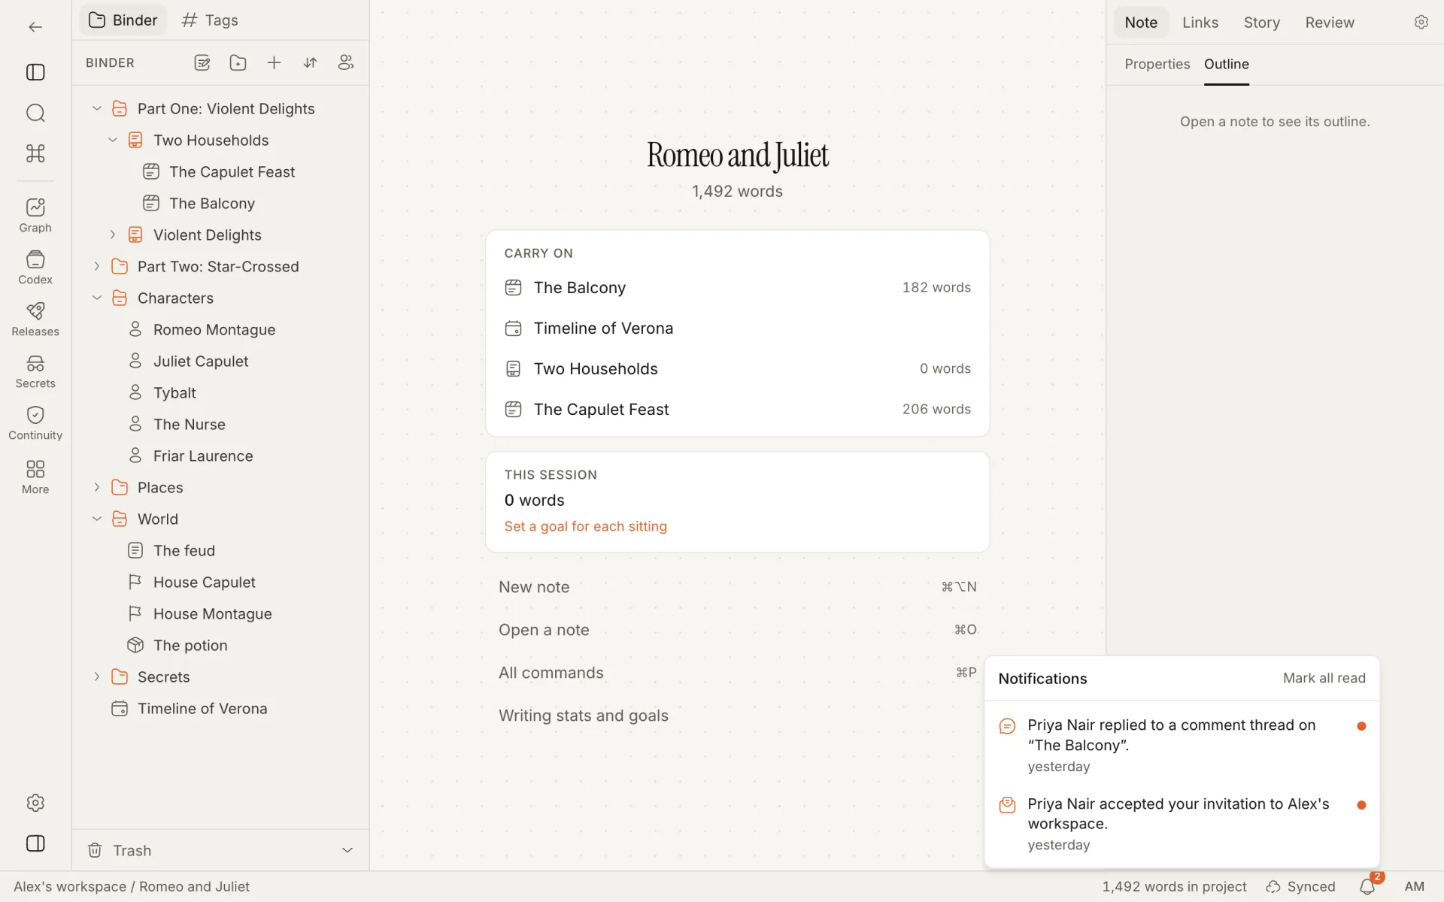
Task: Open the Secrets section in the rail
Action: (35, 371)
